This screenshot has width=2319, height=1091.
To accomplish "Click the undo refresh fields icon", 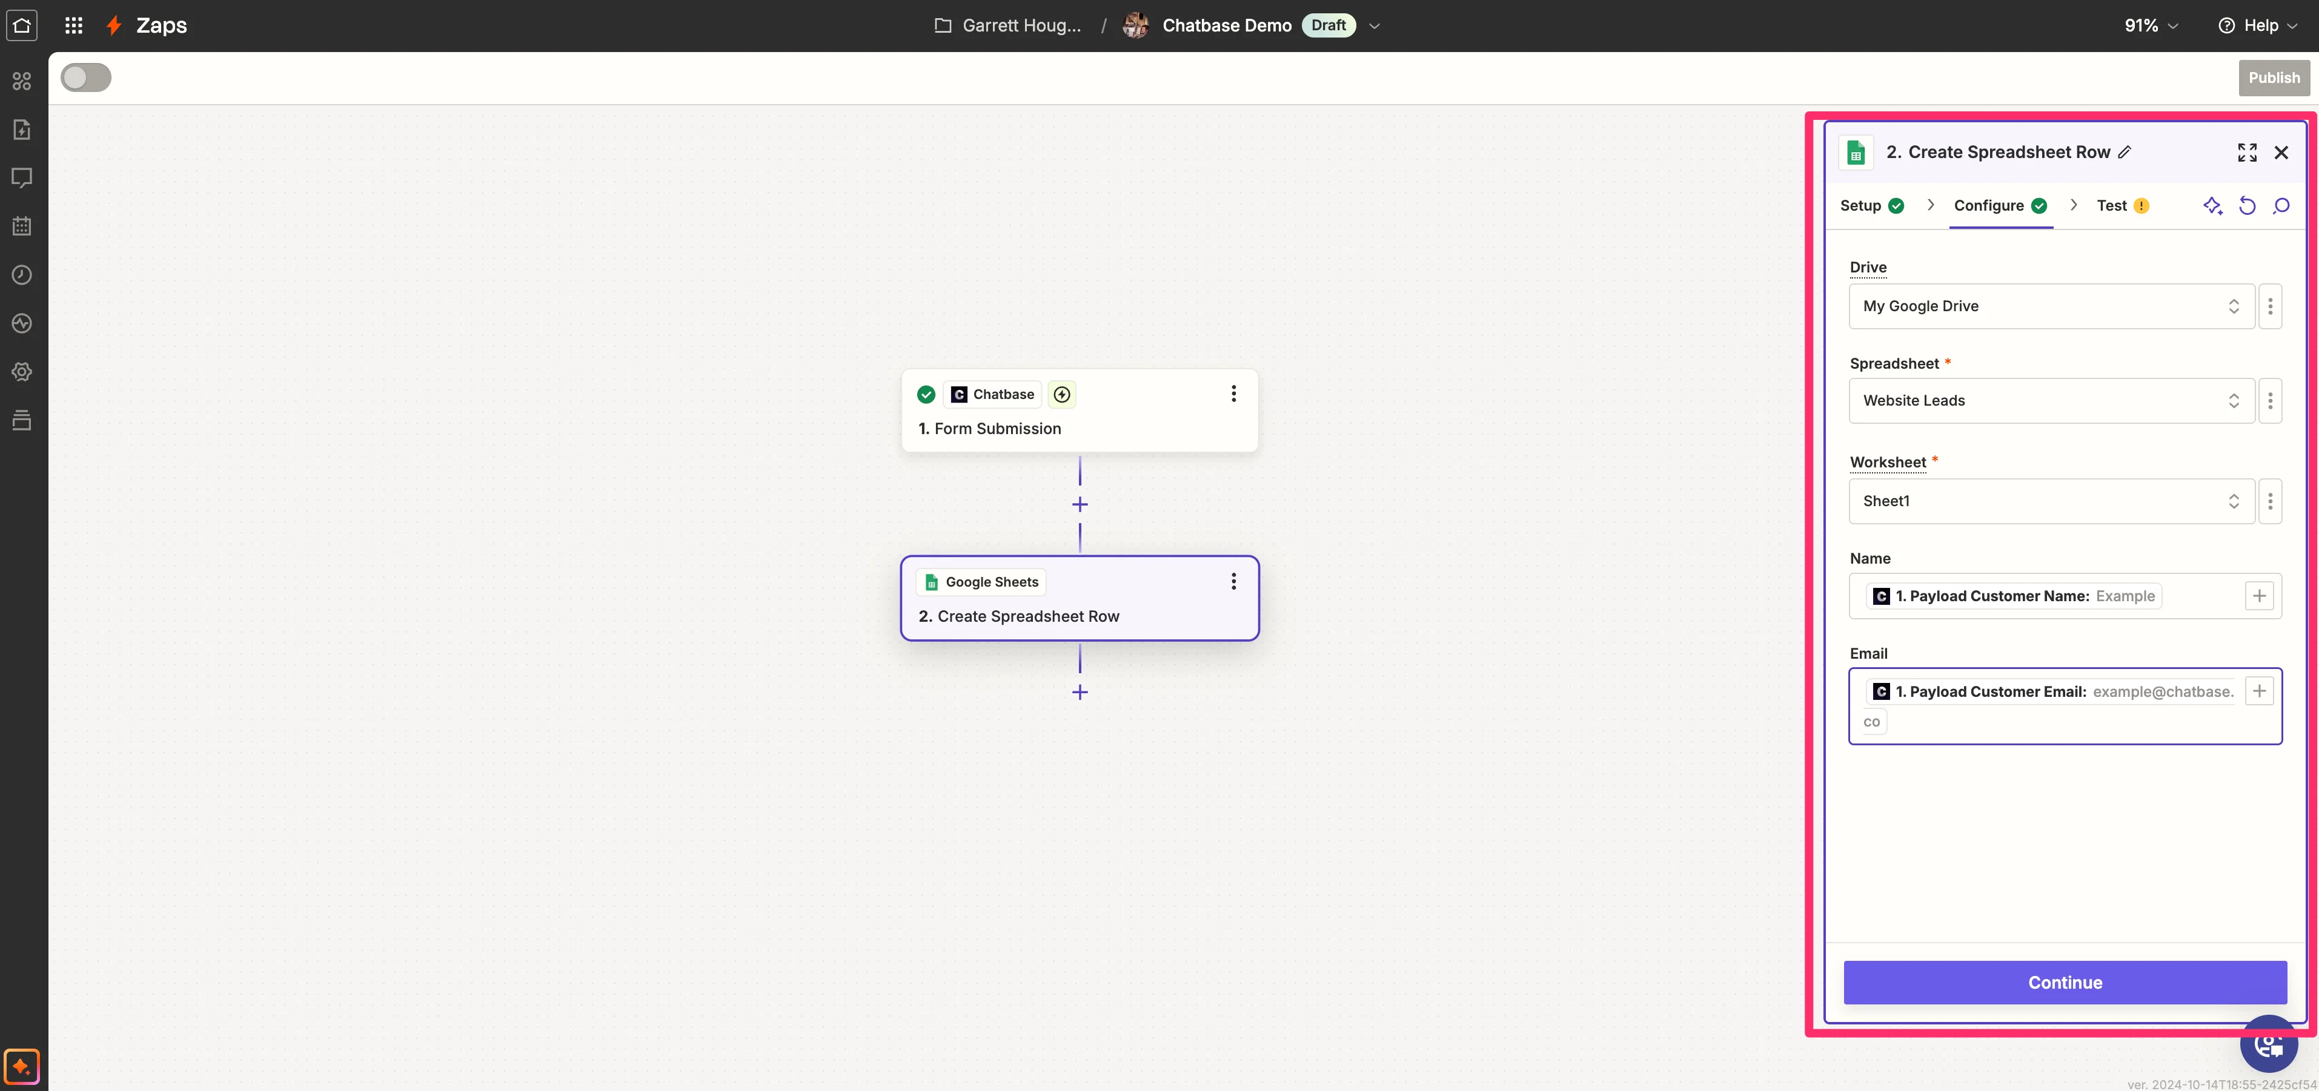I will [2247, 206].
